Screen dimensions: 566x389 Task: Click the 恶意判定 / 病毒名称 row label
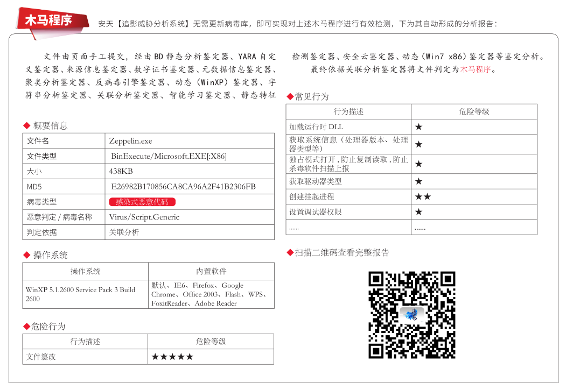tap(60, 217)
